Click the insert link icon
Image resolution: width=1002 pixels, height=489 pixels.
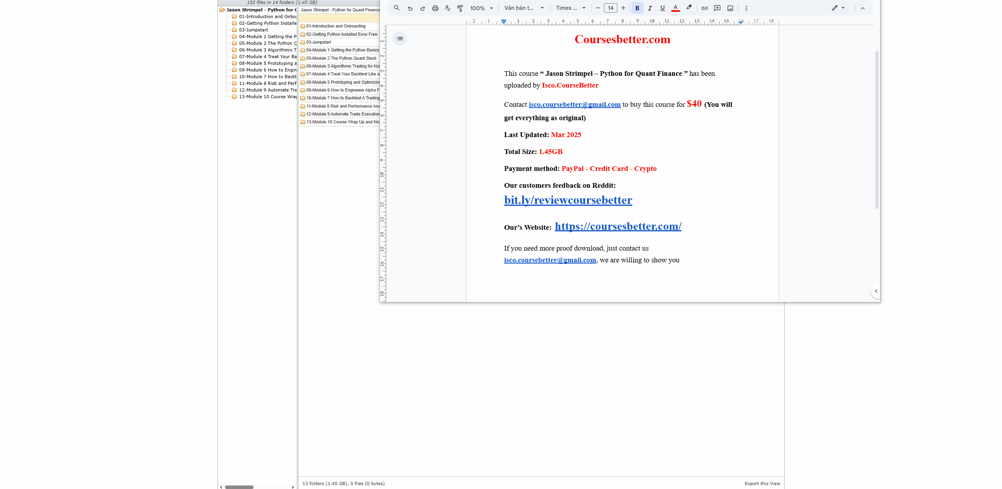tap(704, 8)
